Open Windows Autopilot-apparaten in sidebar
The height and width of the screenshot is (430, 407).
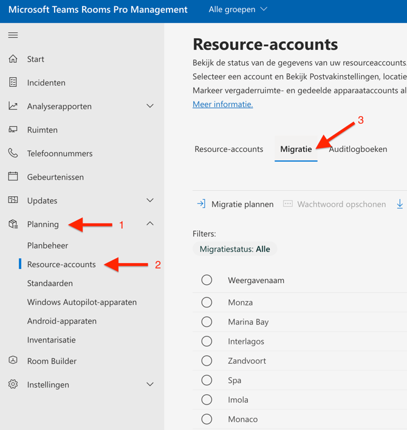[x=82, y=302]
